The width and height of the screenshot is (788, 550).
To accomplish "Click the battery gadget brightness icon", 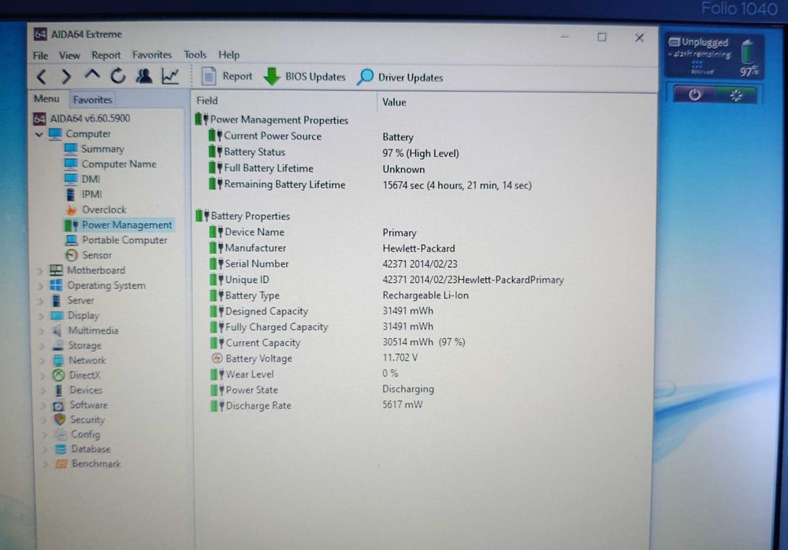I will 736,95.
